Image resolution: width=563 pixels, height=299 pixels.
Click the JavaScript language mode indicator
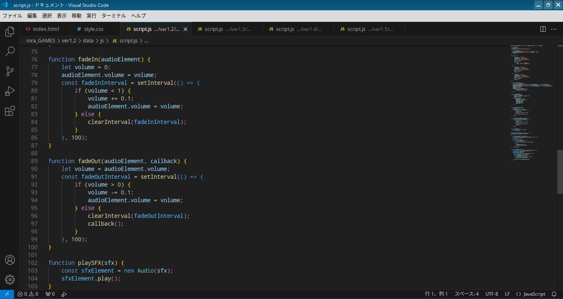point(531,294)
